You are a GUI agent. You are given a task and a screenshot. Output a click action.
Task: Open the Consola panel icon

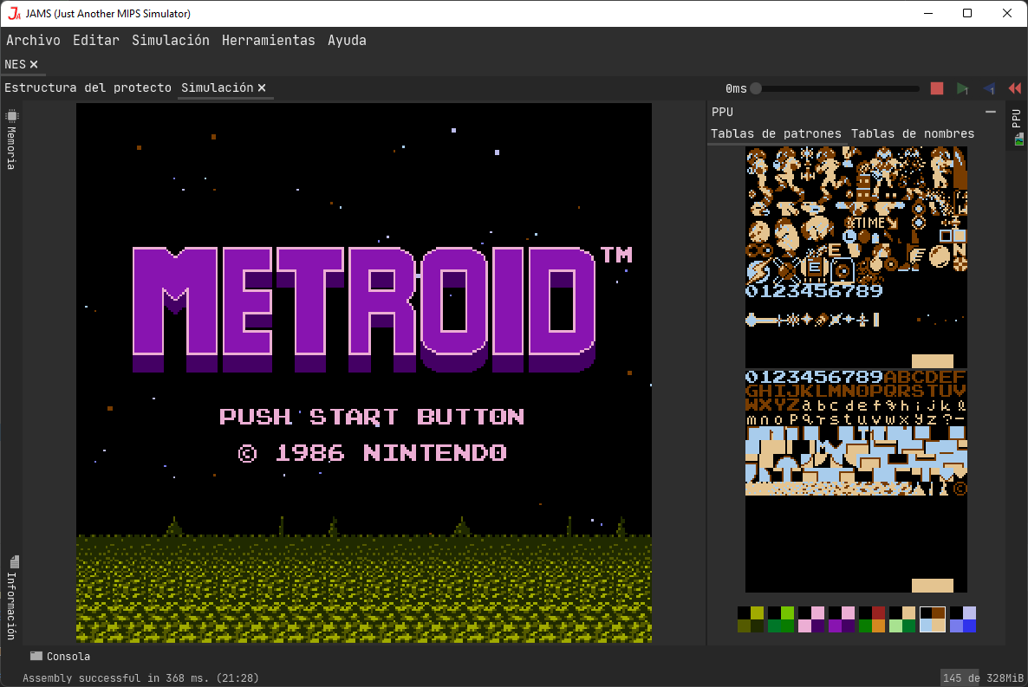click(36, 656)
